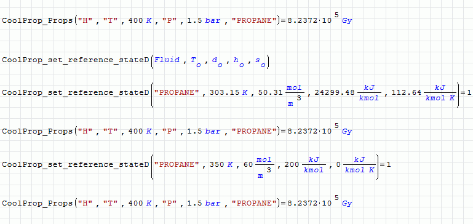Screen dimensions: 473x224
Task: Click the =1 result of the 303.15 K row
Action: tap(466, 92)
